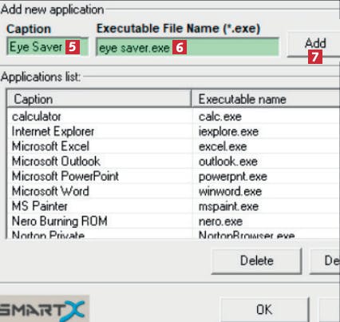The width and height of the screenshot is (340, 322).
Task: Click the powerpnt.exe cell
Action: [233, 177]
